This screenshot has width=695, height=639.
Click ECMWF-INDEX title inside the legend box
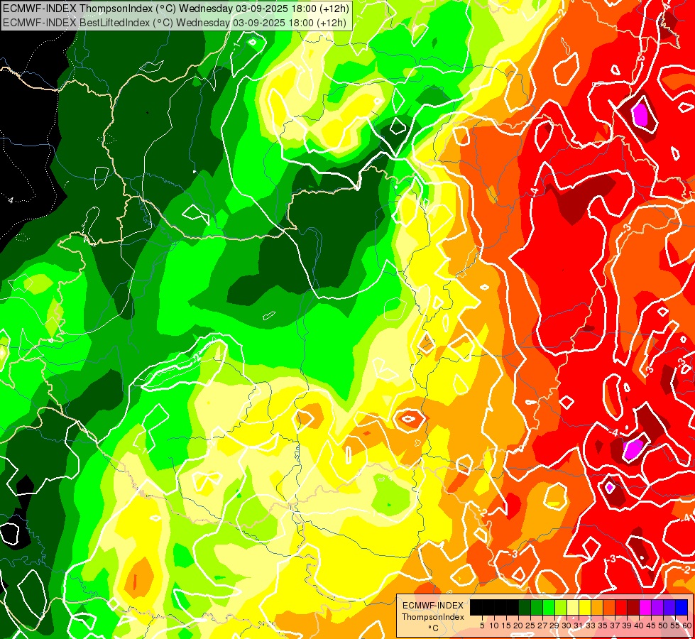click(433, 606)
